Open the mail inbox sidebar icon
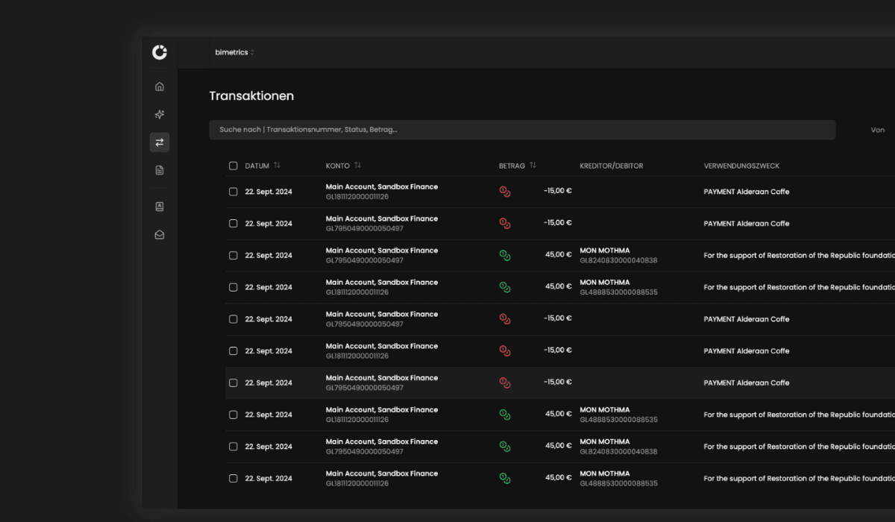Image resolution: width=895 pixels, height=522 pixels. [x=159, y=235]
